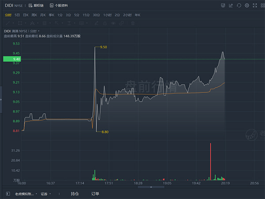The image size is (265, 199).
Task: Refresh the chart with the circular arrow icon
Action: pyautogui.click(x=239, y=5)
